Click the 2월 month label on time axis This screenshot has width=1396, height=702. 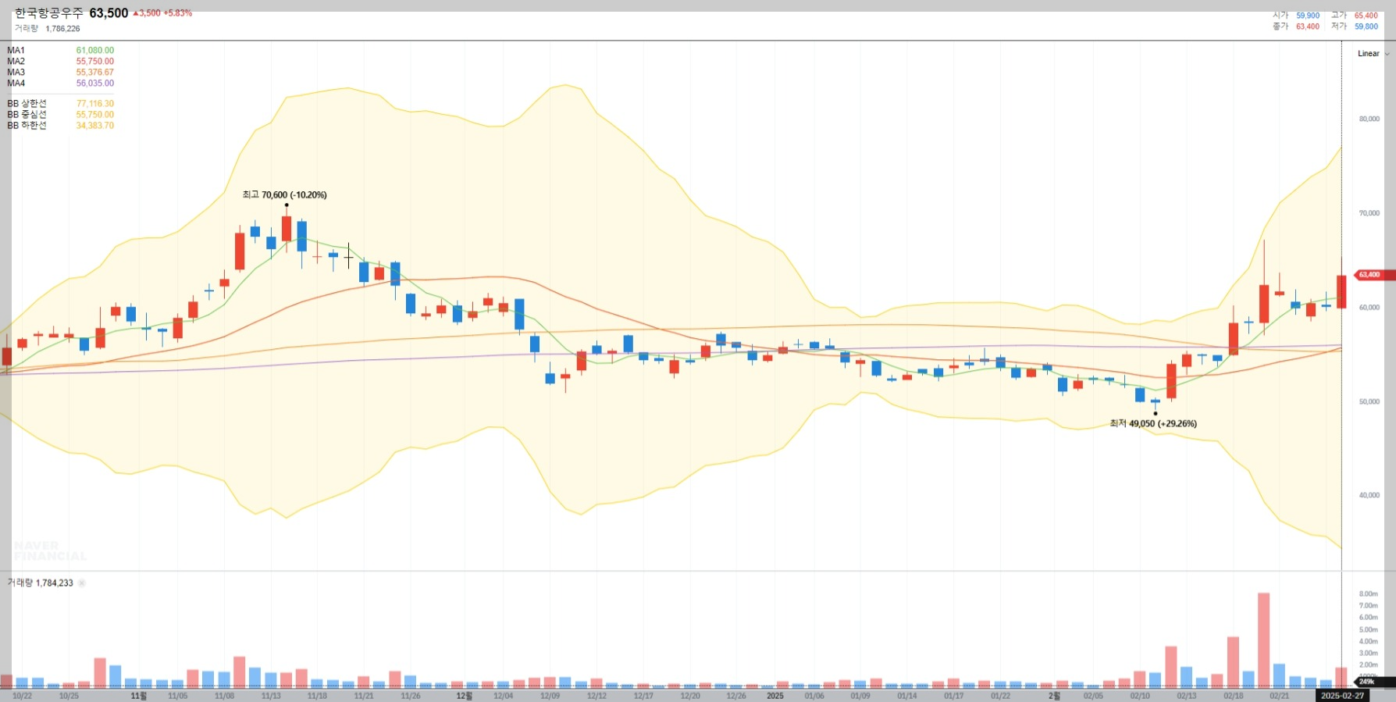1054,696
